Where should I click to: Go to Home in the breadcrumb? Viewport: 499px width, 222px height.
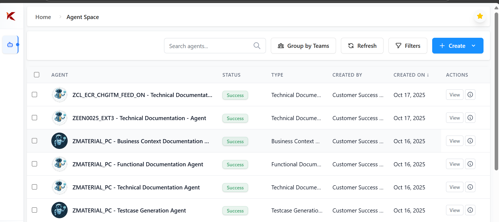tap(43, 17)
